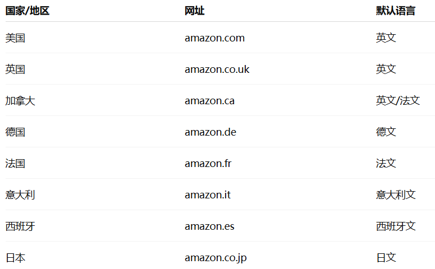Click the amazon.ca web address
435x269 pixels.
(x=209, y=101)
